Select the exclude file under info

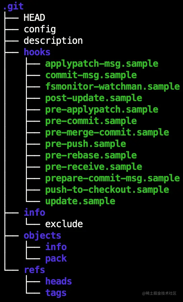click(64, 224)
